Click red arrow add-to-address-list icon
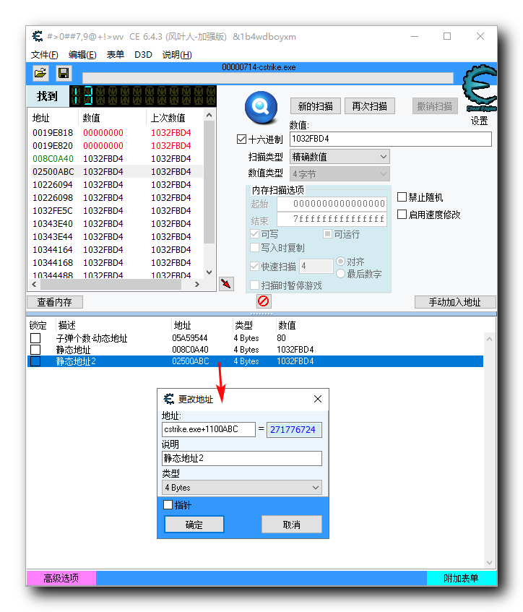The width and height of the screenshot is (523, 612). (226, 284)
